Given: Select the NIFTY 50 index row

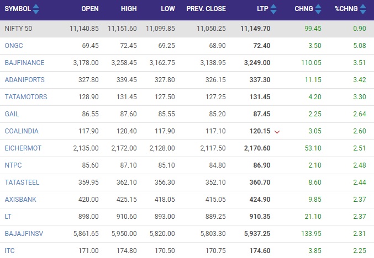Looking at the screenshot, I should (187, 29).
